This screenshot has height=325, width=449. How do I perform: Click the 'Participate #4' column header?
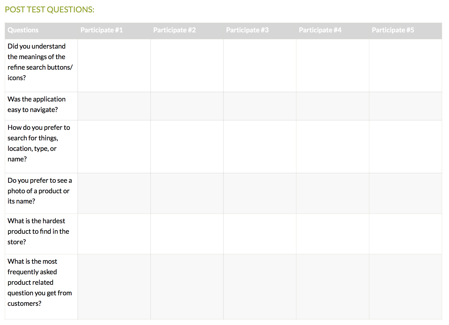(x=320, y=30)
